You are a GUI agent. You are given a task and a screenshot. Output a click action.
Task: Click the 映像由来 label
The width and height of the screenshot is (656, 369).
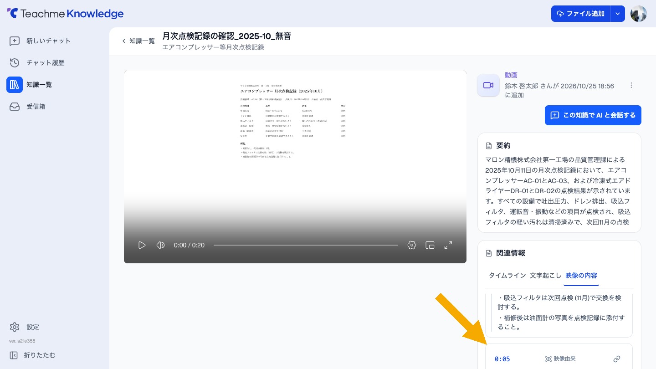[x=565, y=359]
